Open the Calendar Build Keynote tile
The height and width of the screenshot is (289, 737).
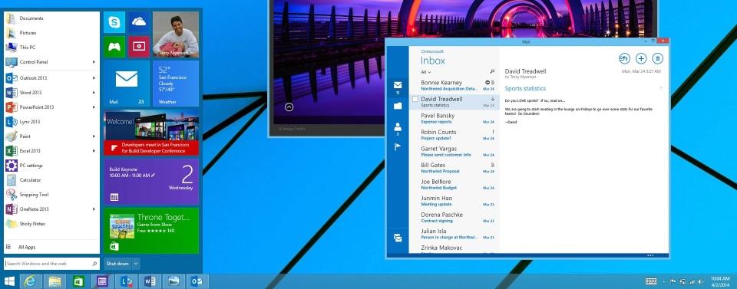tap(151, 182)
